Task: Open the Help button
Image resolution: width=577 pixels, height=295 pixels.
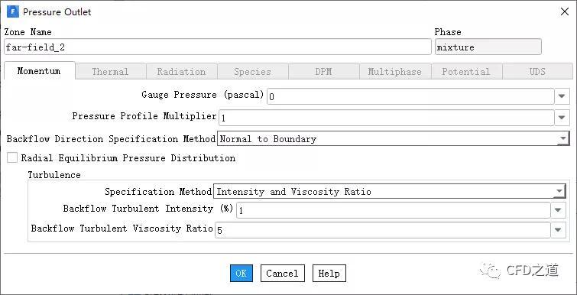Action: point(329,274)
